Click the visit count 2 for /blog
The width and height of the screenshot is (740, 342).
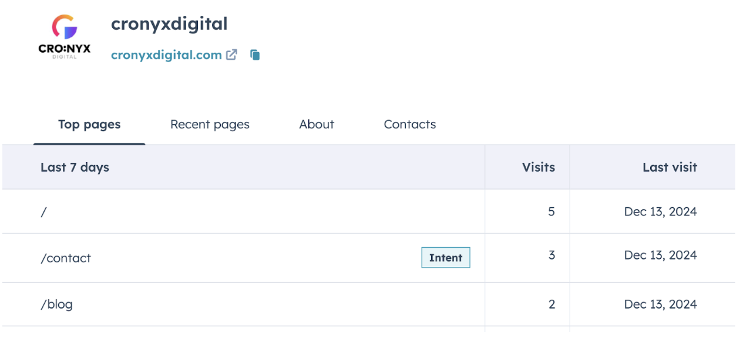click(551, 305)
